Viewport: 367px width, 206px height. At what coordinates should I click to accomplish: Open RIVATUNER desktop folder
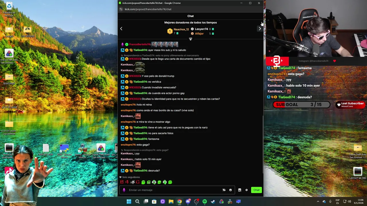pos(9,79)
